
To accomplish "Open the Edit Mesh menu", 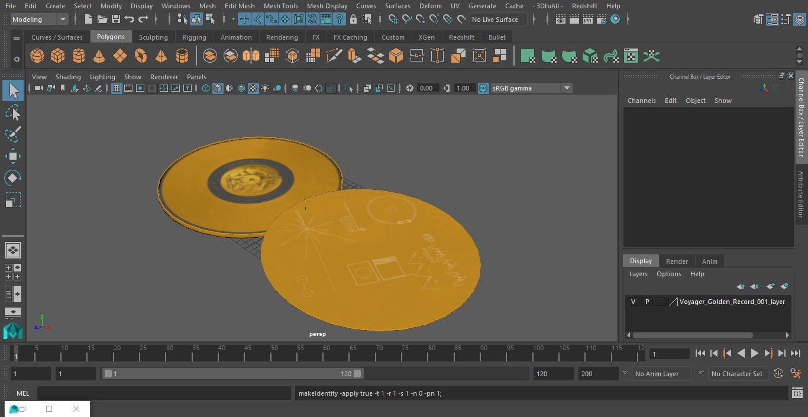I will (x=240, y=6).
